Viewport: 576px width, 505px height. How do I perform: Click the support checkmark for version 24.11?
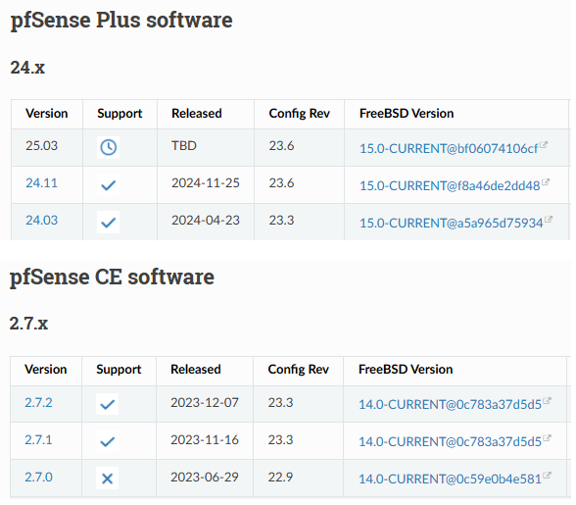tap(109, 185)
